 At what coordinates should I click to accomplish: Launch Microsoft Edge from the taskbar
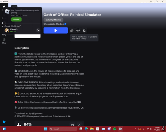(86, 129)
